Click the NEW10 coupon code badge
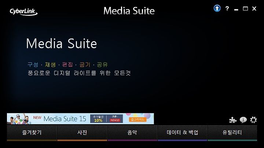Viewport: 264px width, 148px height. pos(115,120)
